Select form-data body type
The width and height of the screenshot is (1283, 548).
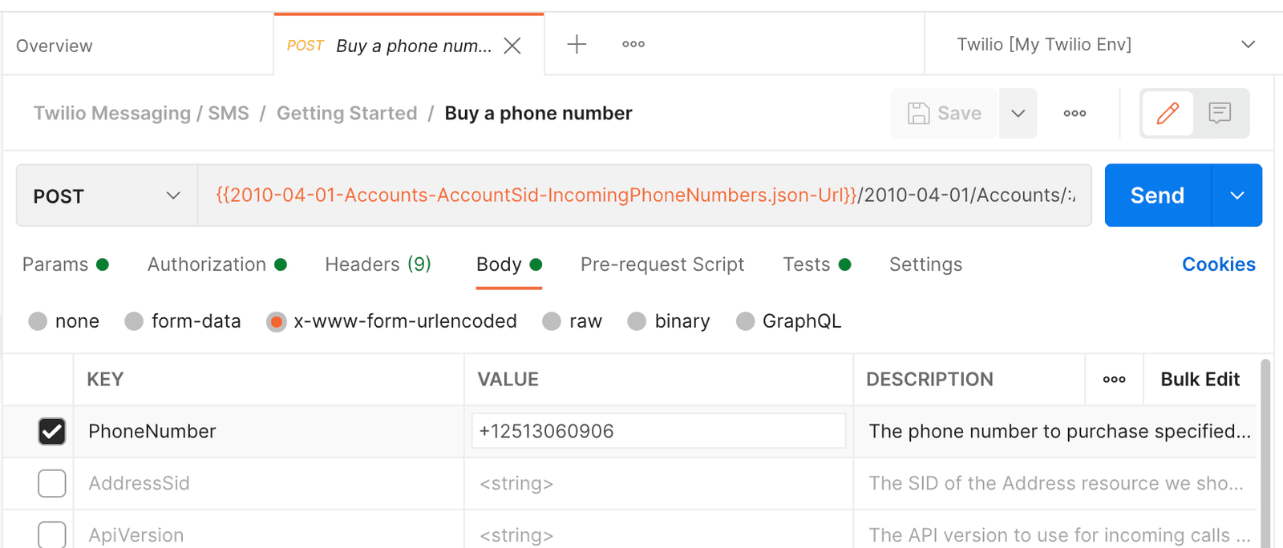135,321
